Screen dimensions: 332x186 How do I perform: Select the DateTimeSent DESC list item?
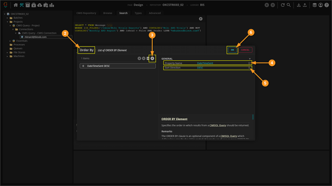coord(118,66)
